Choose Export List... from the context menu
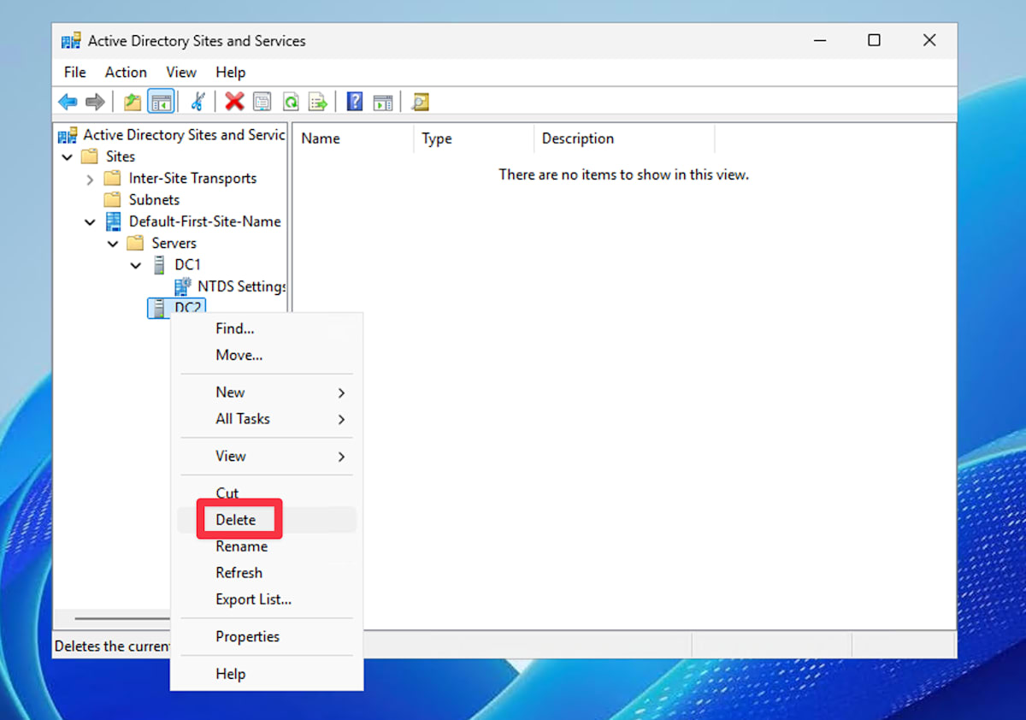This screenshot has width=1026, height=720. pyautogui.click(x=267, y=599)
